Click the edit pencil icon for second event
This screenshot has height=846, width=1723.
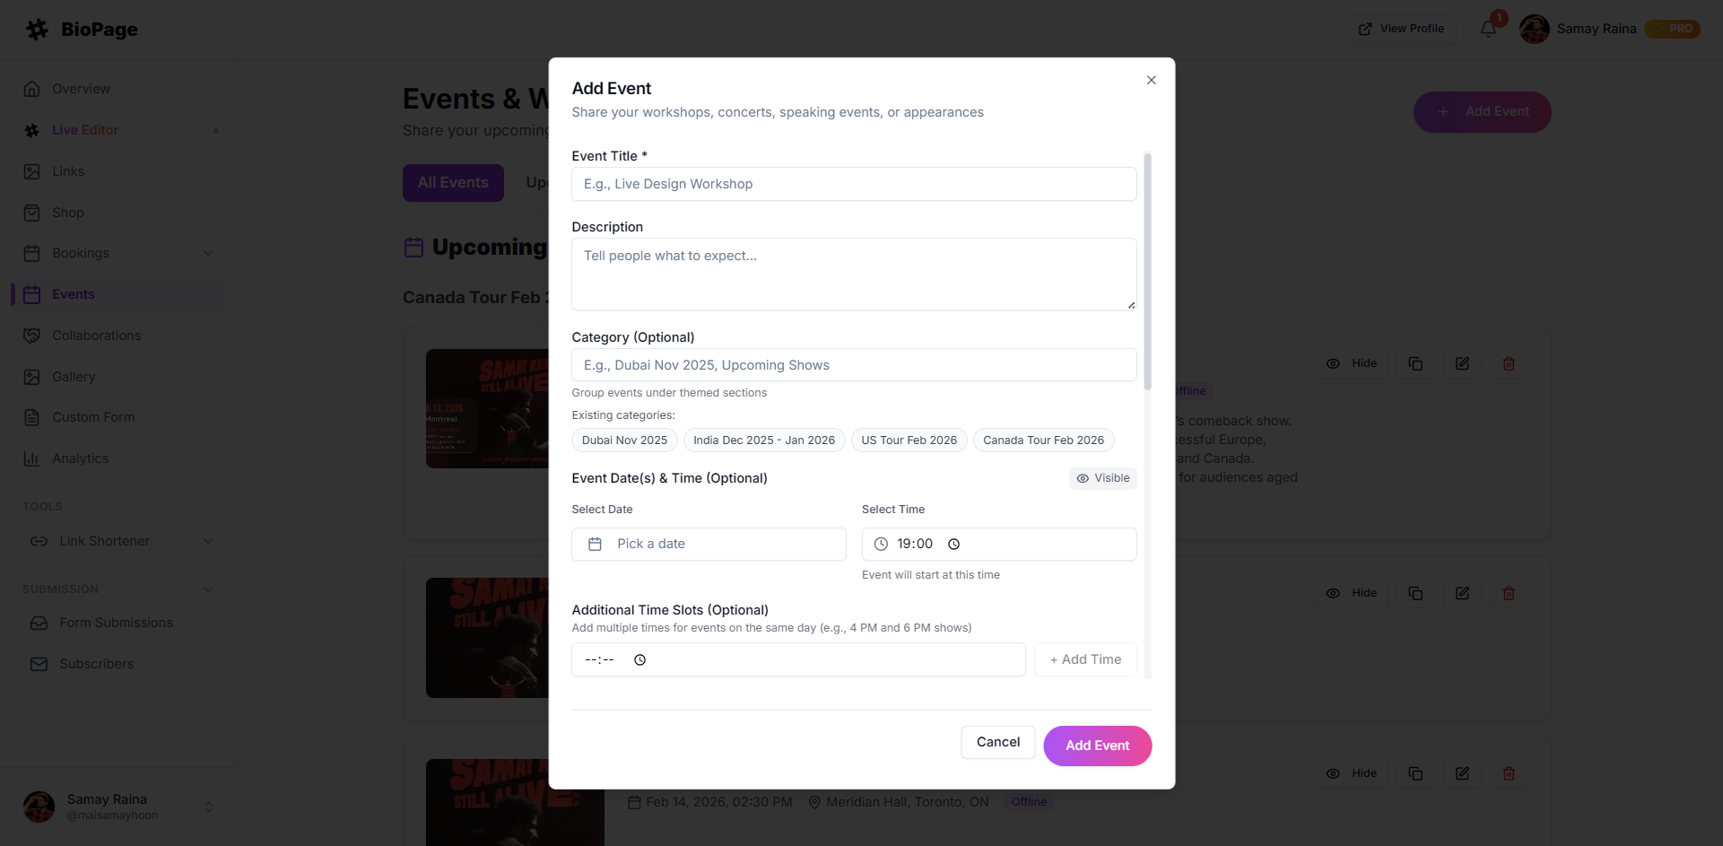point(1462,593)
